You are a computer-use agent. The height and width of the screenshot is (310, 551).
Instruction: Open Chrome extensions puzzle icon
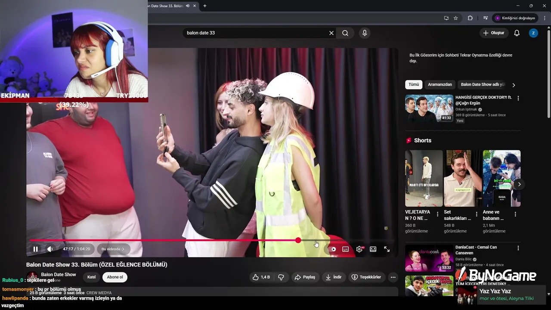[470, 18]
